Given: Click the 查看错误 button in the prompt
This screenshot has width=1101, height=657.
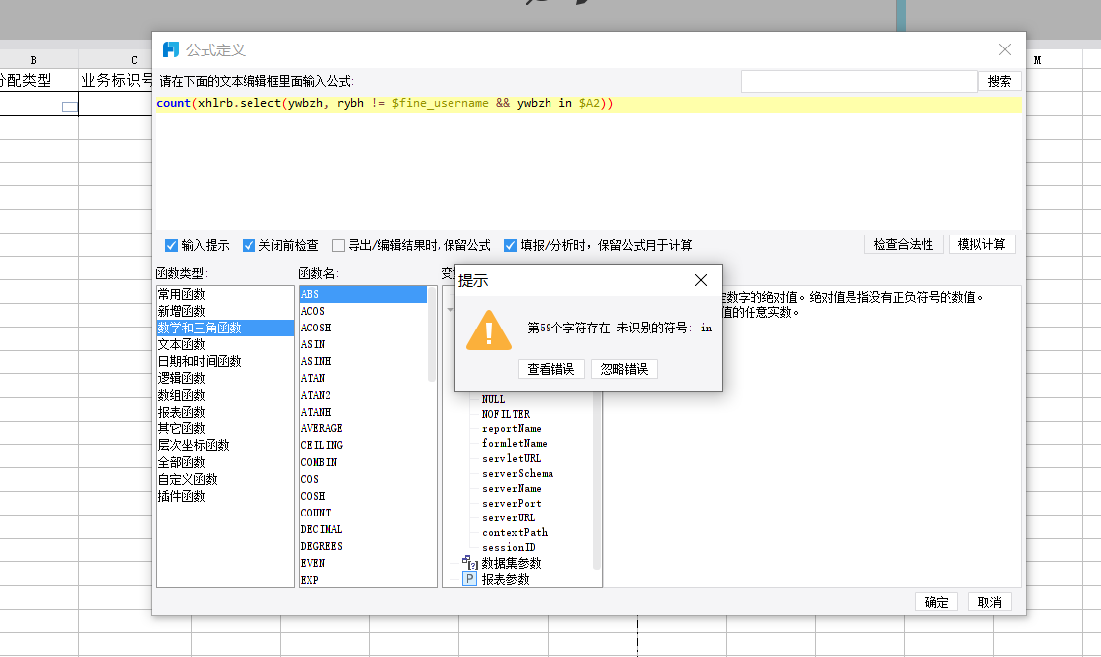Looking at the screenshot, I should click(551, 369).
